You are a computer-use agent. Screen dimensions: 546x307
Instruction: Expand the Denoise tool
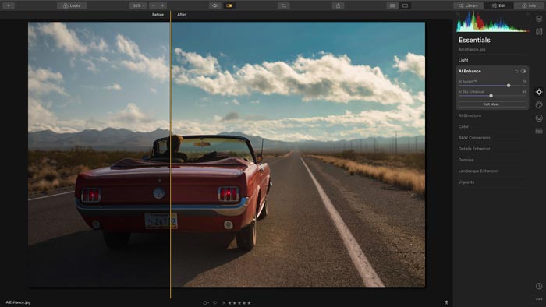tap(466, 160)
